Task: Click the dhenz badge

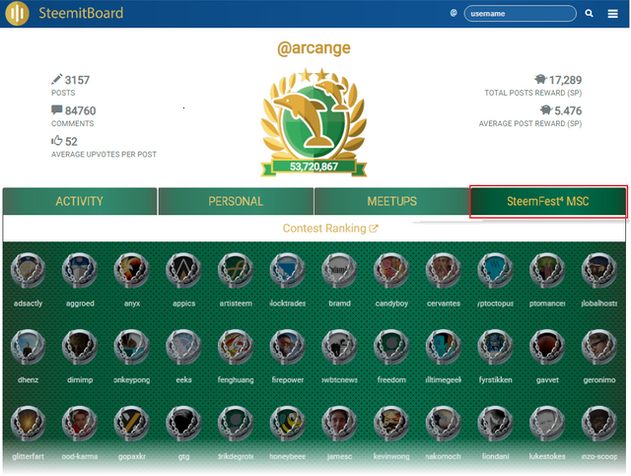Action: [28, 347]
